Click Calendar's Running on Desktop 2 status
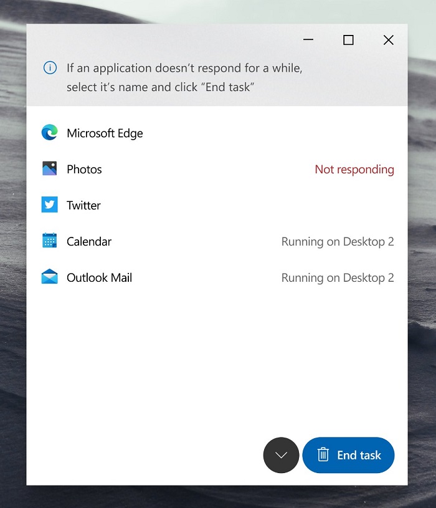The image size is (436, 508). [337, 242]
